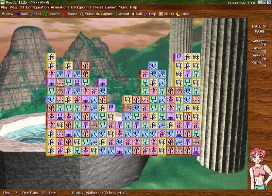Show the Hall of fame toolbar button
Image resolution: width=272 pixels, height=196 pixels.
(136, 14)
